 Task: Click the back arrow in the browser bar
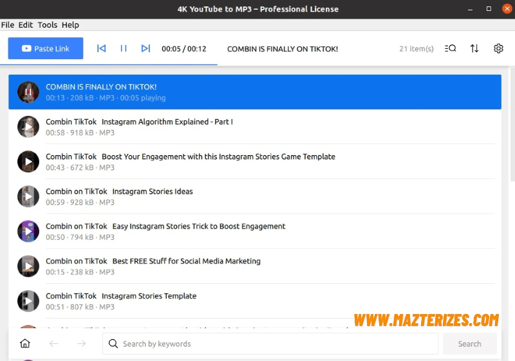coord(53,344)
